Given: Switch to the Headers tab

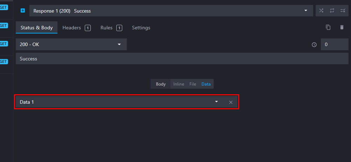Looking at the screenshot, I should [x=76, y=28].
